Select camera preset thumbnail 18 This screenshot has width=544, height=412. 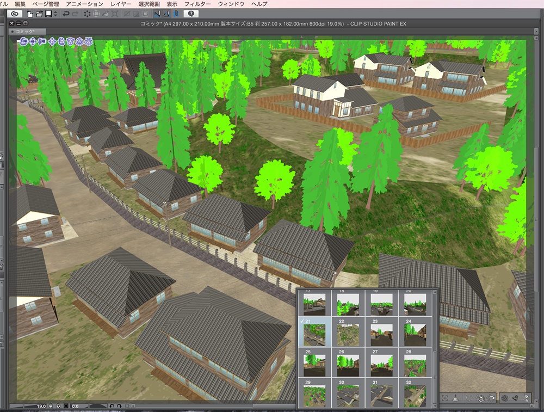point(348,302)
